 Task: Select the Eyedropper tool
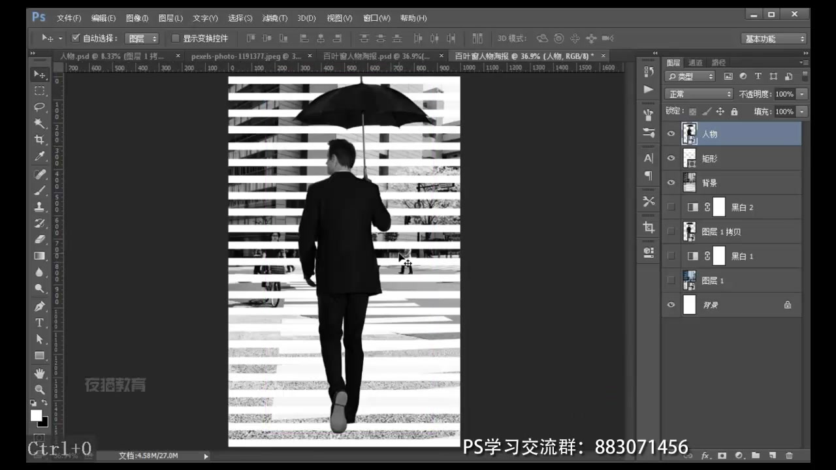pyautogui.click(x=40, y=157)
